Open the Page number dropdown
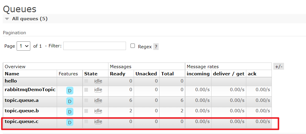The image size is (306, 134). click(23, 46)
